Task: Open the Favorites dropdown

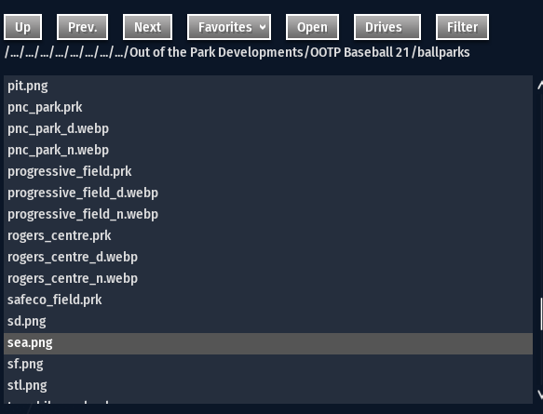Action: click(229, 27)
